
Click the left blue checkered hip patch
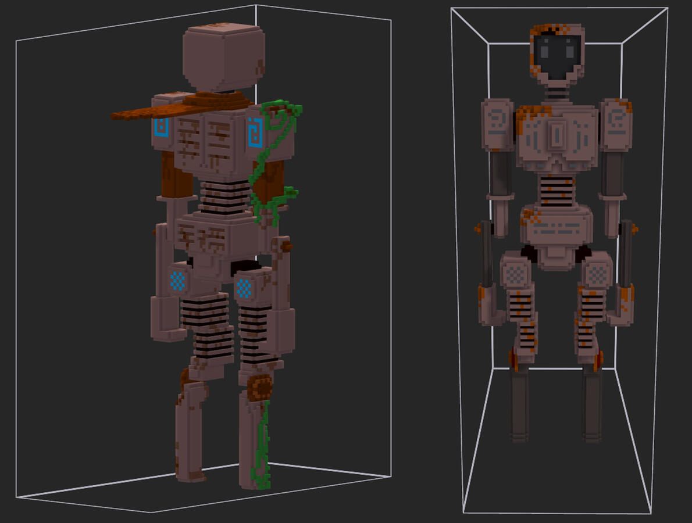[178, 281]
